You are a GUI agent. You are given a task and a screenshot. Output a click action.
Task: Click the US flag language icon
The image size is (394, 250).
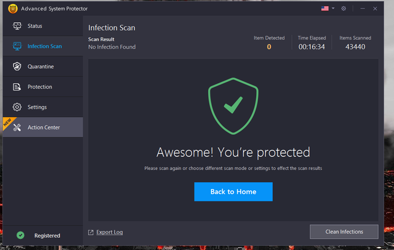pos(325,9)
